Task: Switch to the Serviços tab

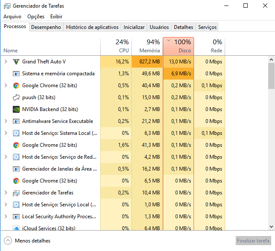Action: tap(207, 27)
